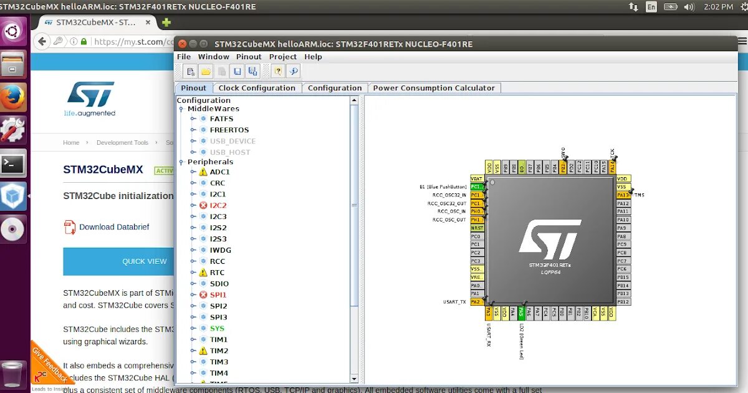Image resolution: width=748 pixels, height=393 pixels.
Task: Open the Trash in the launcher
Action: [13, 374]
